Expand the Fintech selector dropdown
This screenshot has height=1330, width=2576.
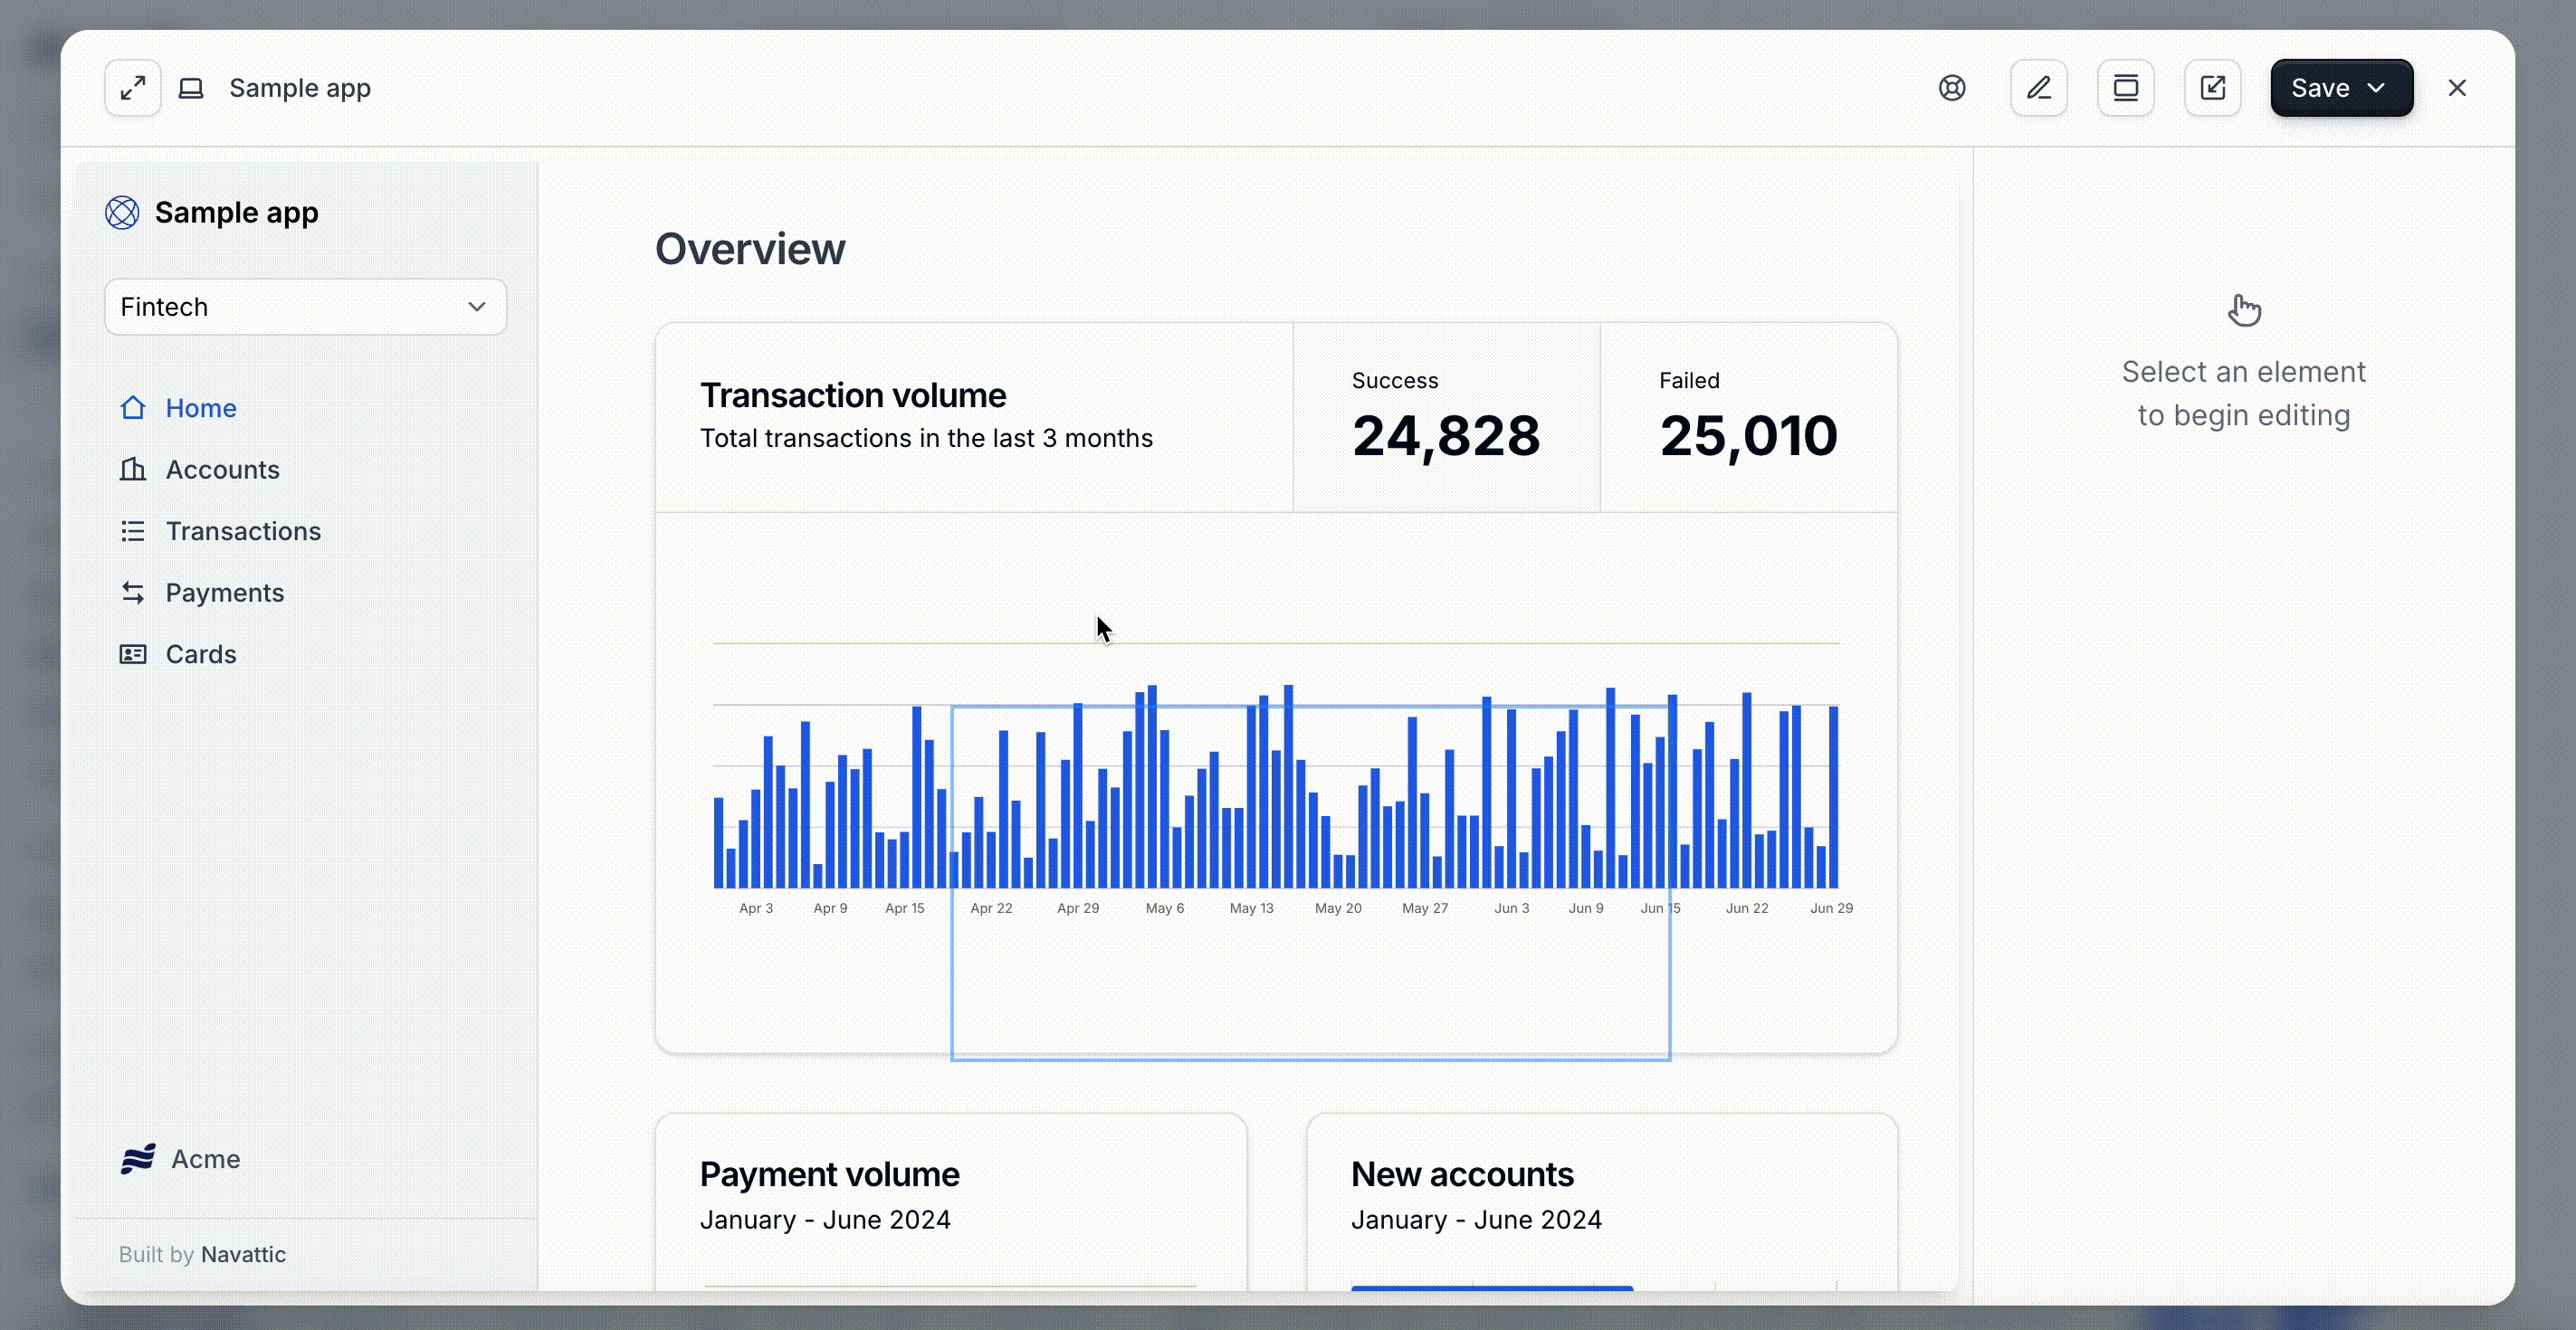tap(305, 307)
